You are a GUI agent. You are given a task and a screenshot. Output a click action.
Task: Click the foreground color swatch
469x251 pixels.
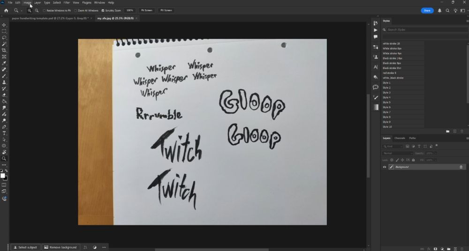pos(3,176)
